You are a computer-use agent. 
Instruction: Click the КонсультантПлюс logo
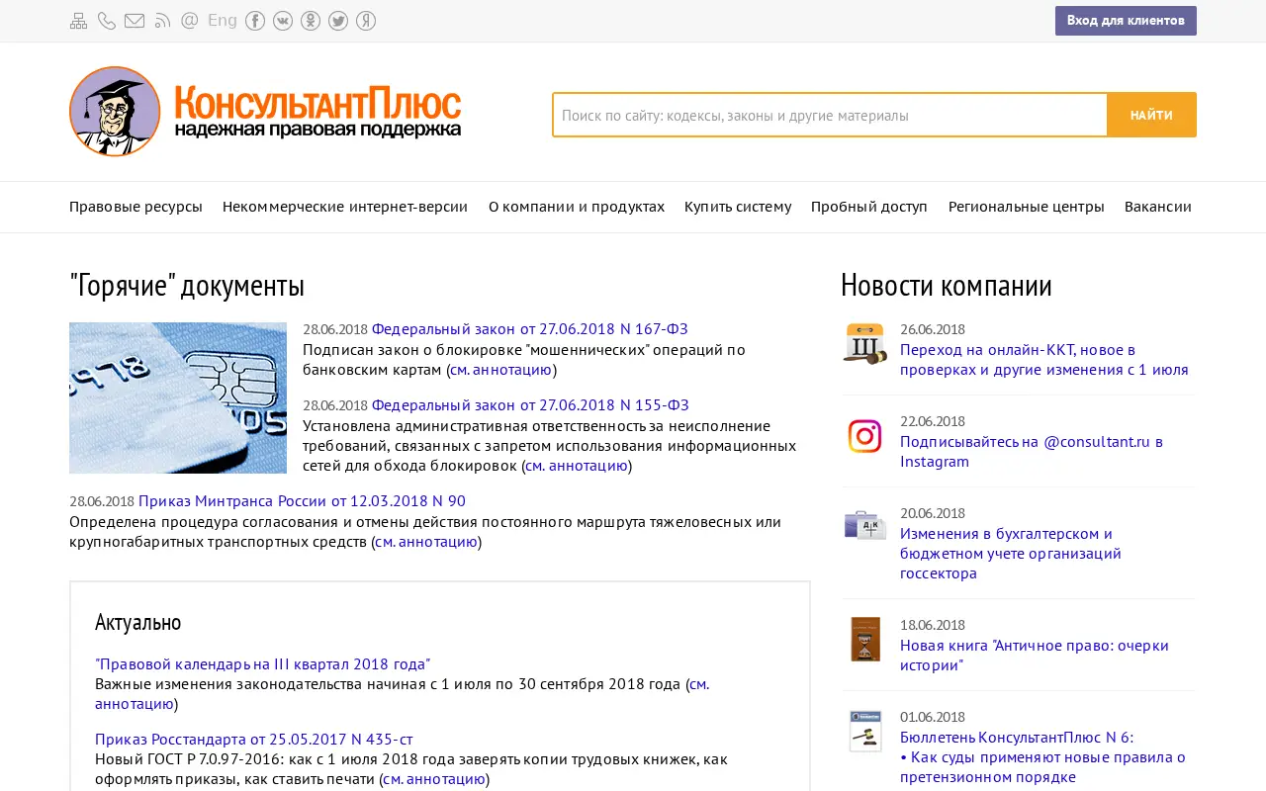point(265,112)
